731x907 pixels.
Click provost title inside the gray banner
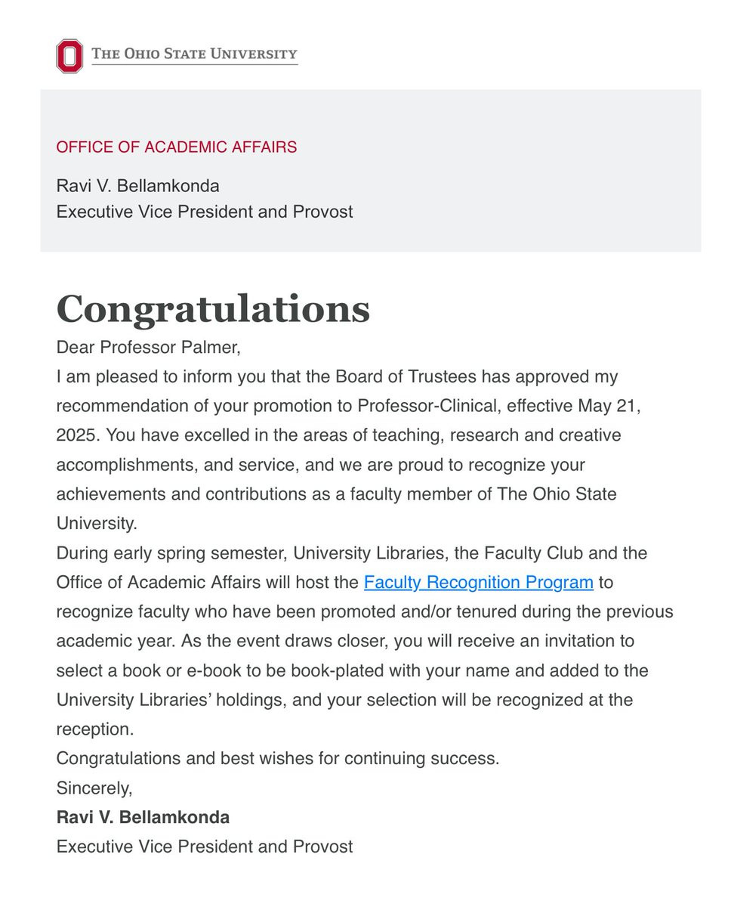[x=205, y=212]
